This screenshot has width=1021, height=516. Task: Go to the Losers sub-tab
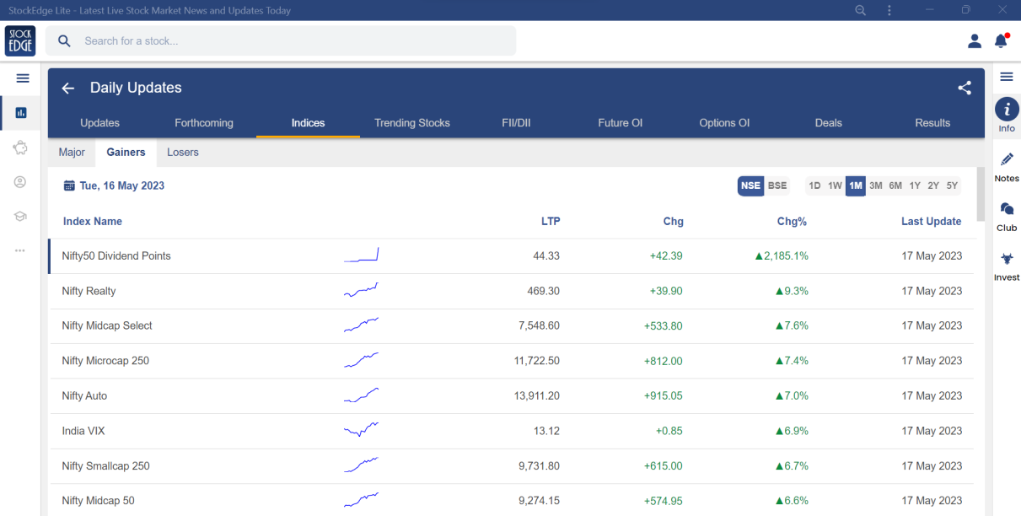point(183,153)
